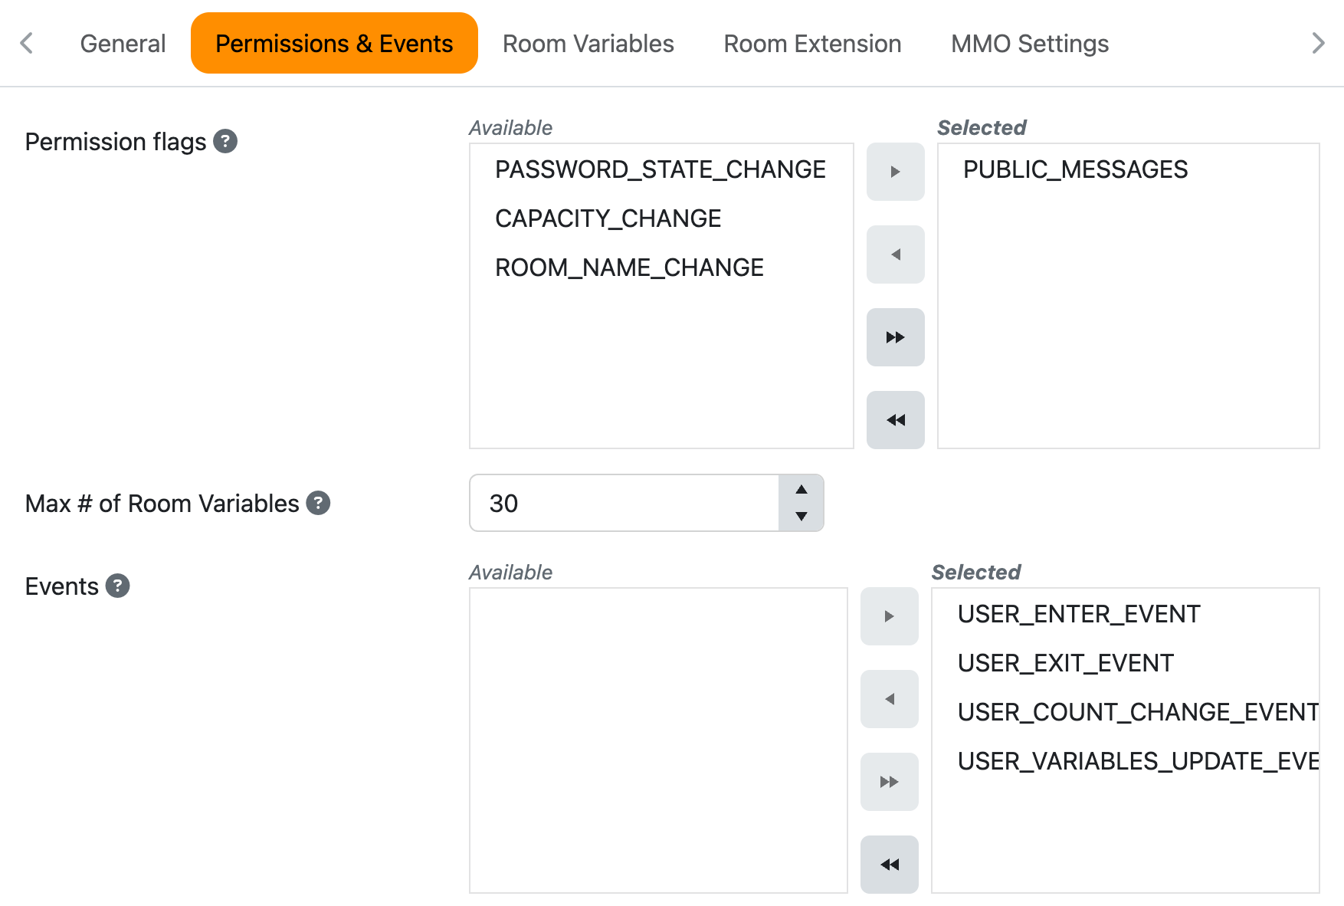Click double left arrow to clear selected permissions
This screenshot has width=1344, height=906.
(x=895, y=419)
